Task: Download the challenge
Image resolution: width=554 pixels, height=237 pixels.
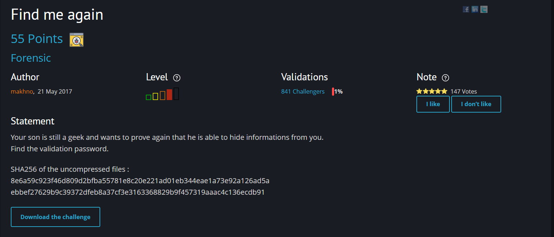Action: 55,217
